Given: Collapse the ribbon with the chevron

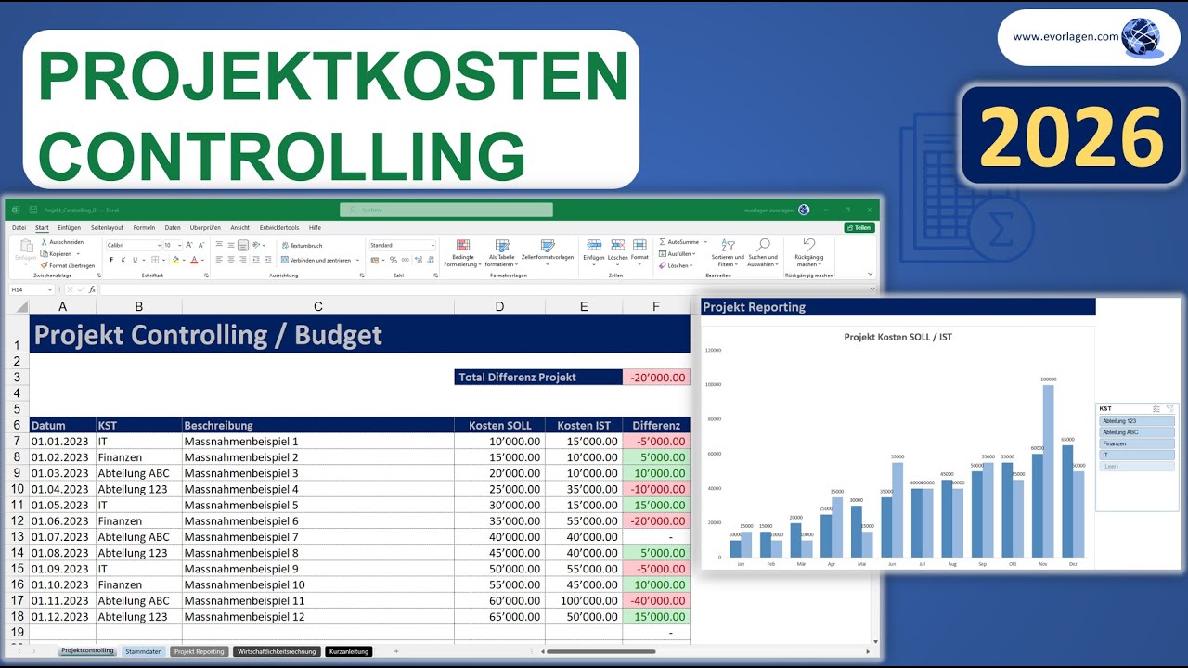Looking at the screenshot, I should point(870,274).
